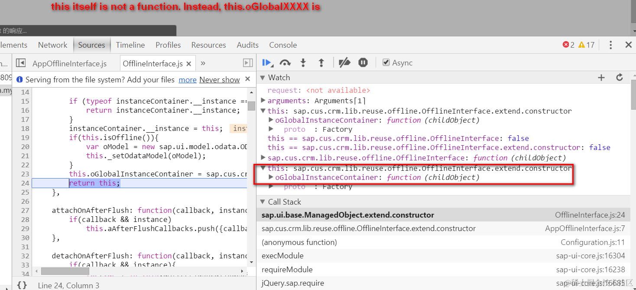Click the red error count indicator
The image size is (636, 290).
[x=568, y=45]
